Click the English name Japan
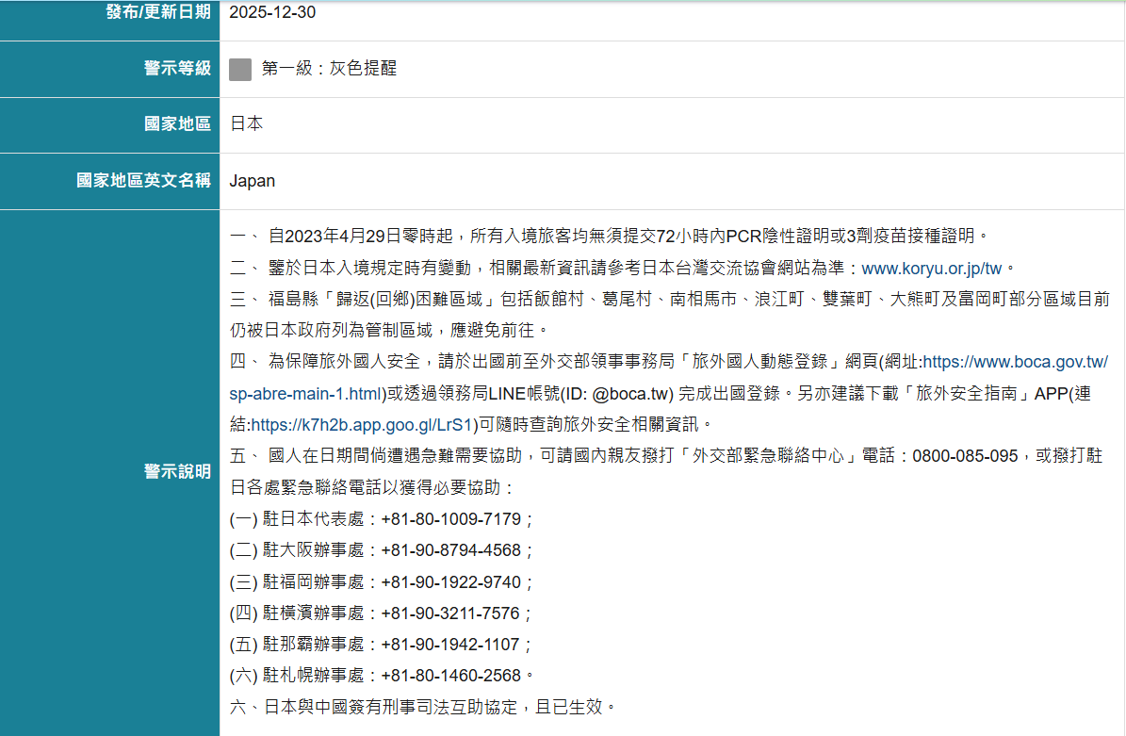The width and height of the screenshot is (1126, 736). pyautogui.click(x=252, y=181)
